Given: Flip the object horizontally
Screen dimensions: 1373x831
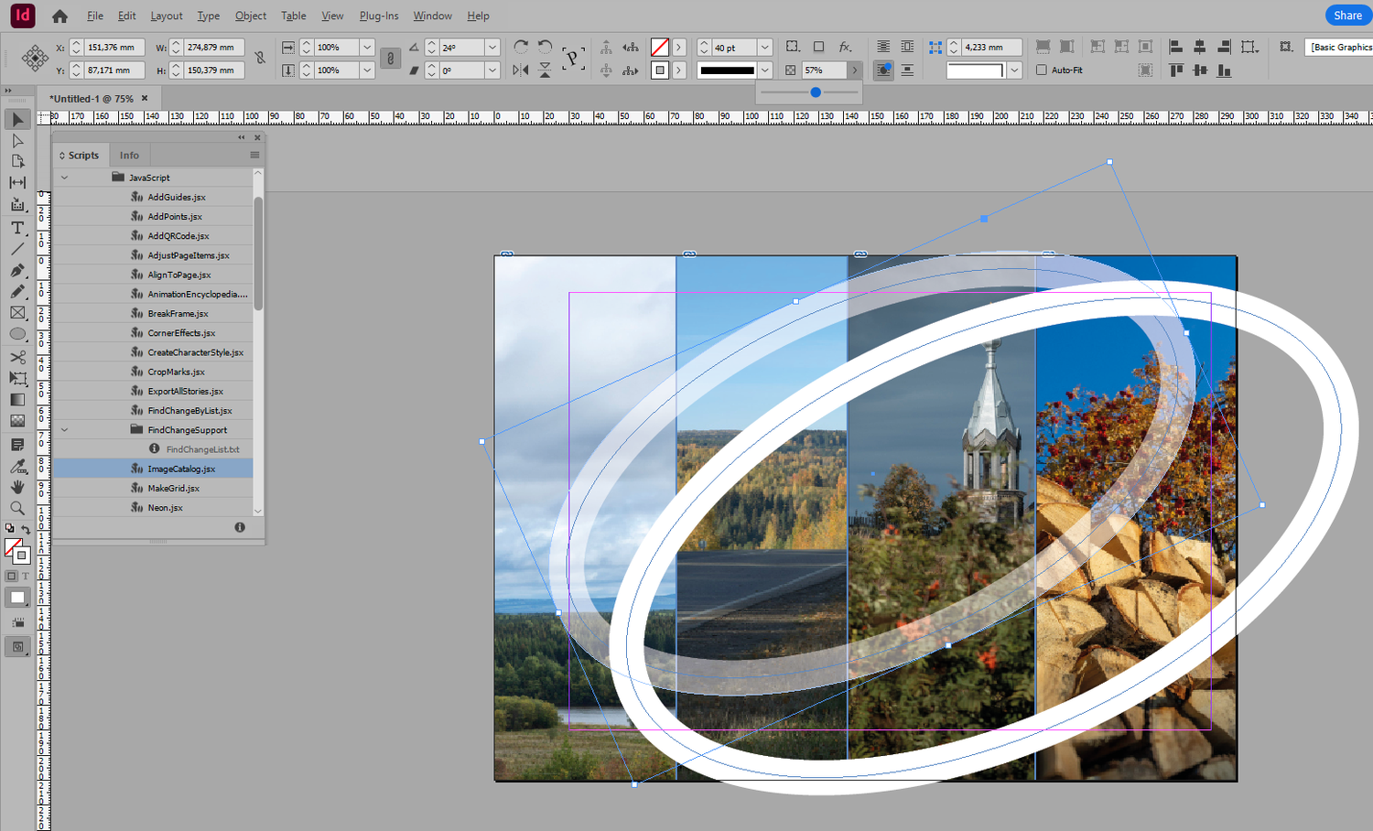Looking at the screenshot, I should coord(521,70).
